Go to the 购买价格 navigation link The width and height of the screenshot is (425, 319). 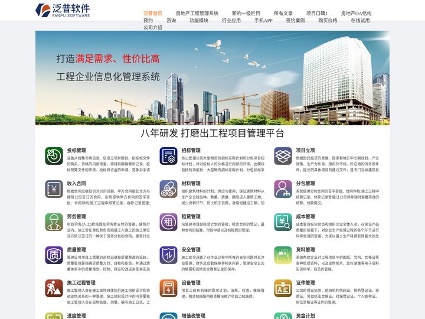pyautogui.click(x=328, y=20)
